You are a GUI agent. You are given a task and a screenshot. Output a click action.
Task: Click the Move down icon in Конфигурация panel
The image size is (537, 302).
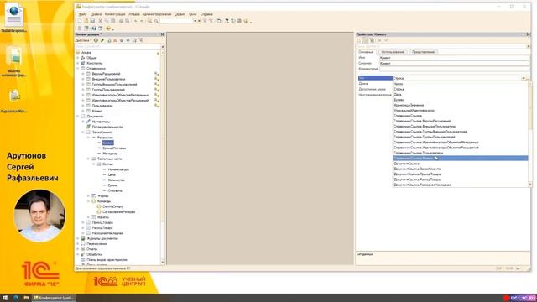click(x=128, y=40)
